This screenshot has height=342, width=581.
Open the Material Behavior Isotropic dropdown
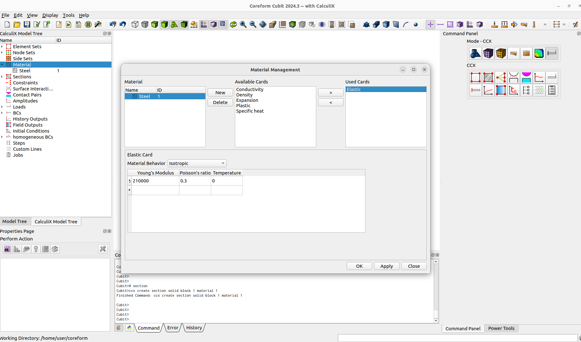pos(197,163)
